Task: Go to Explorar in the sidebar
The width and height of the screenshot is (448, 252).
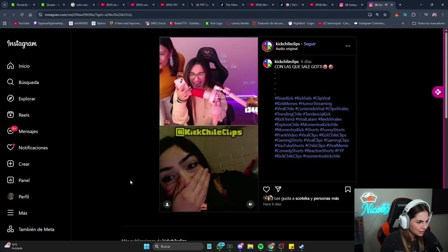Action: pos(21,99)
